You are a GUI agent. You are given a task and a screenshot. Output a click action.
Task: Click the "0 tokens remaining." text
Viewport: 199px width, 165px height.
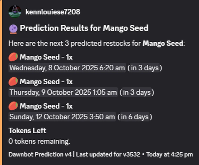point(39,142)
